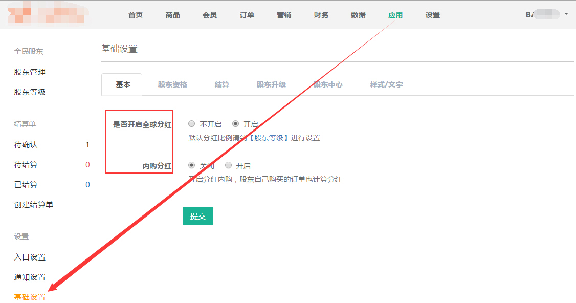Enable 开启 radio for 内购分红

click(x=229, y=165)
